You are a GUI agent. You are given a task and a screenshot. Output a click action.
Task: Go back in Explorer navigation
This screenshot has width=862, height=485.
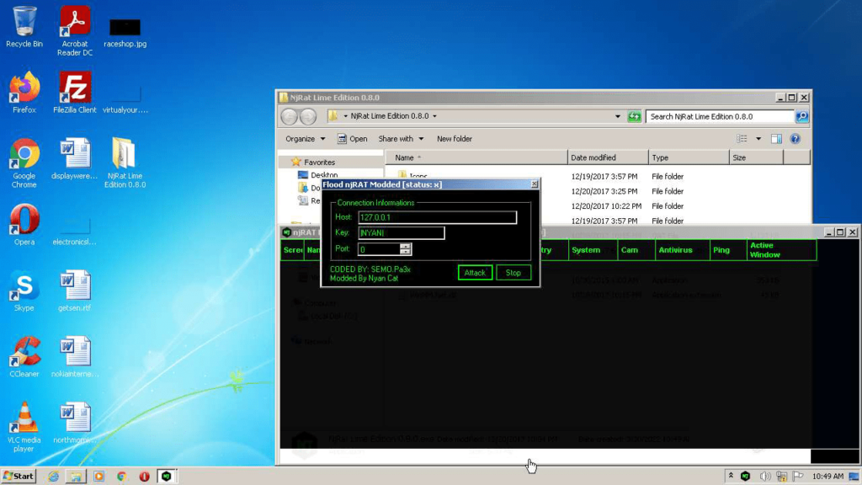click(x=290, y=116)
